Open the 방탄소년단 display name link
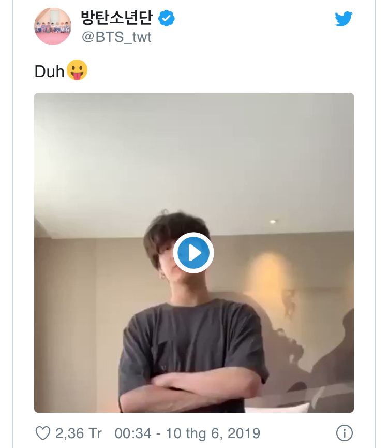Viewport: 388px width, 448px height. (x=116, y=19)
